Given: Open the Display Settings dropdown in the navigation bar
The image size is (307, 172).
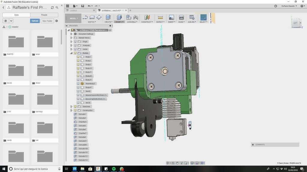Looking at the screenshot, I should point(192,163).
